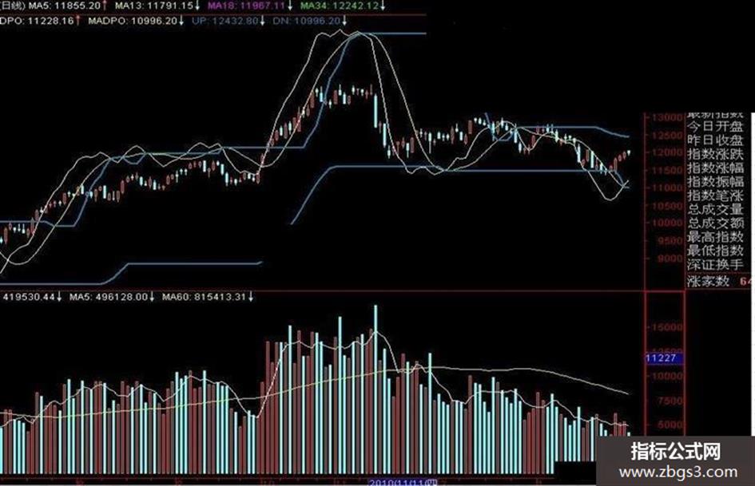Select the 指数涨跌 row
The width and height of the screenshot is (755, 486).
pyautogui.click(x=716, y=155)
